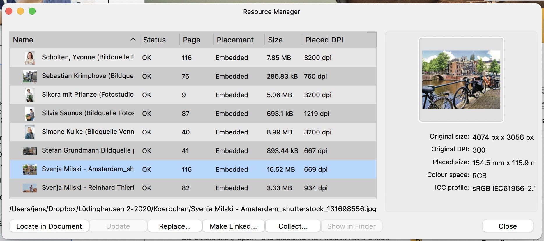Click the Collect... button

pos(293,226)
